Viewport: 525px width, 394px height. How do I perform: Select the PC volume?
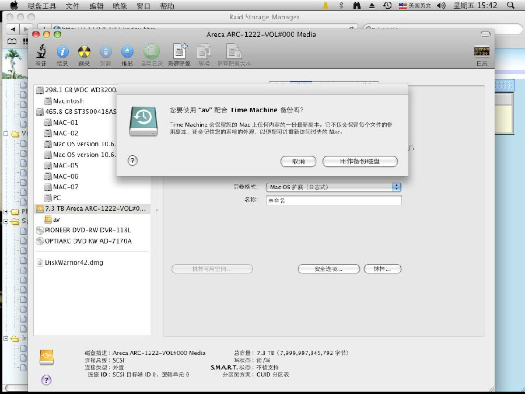(x=52, y=197)
